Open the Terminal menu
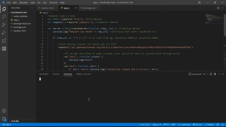This screenshot has height=127, width=226. 53,2
